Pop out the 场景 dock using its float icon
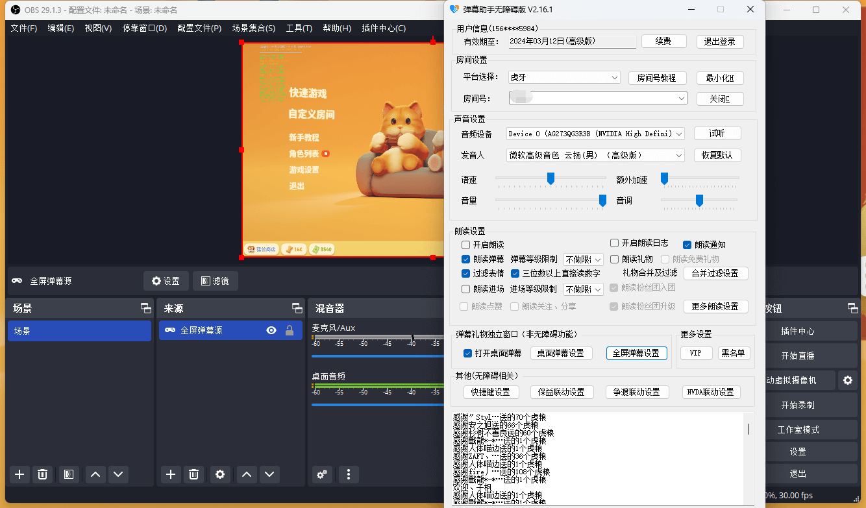The height and width of the screenshot is (508, 866). (x=146, y=308)
